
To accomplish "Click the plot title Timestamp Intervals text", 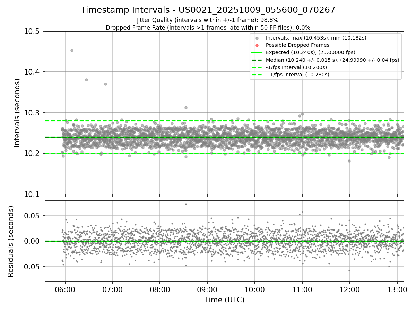I will click(x=208, y=10).
